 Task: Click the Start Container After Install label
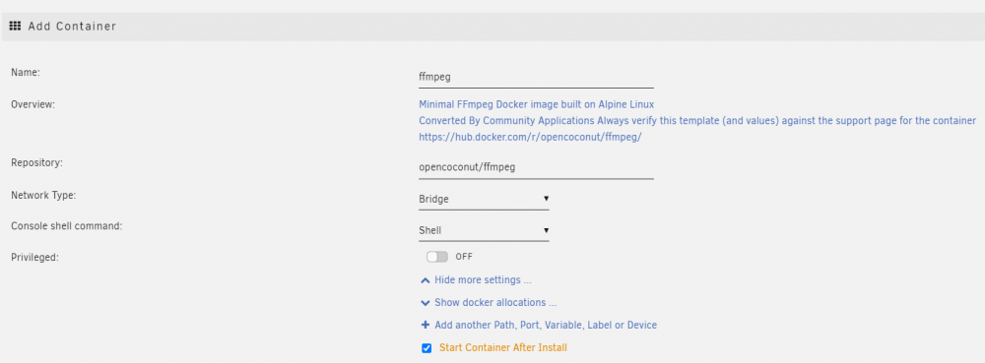click(503, 348)
